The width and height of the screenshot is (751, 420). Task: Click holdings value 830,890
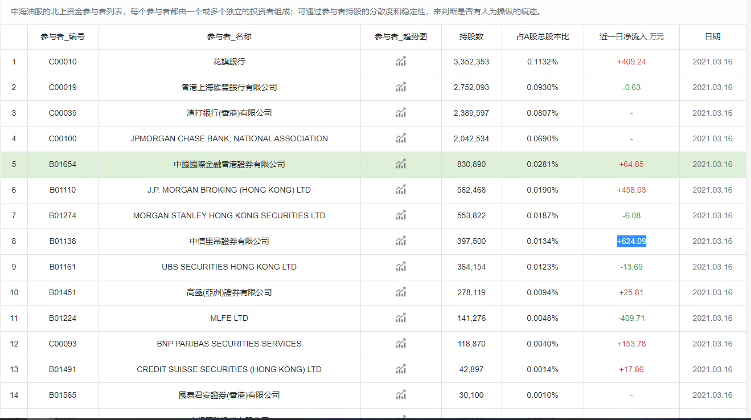[471, 164]
